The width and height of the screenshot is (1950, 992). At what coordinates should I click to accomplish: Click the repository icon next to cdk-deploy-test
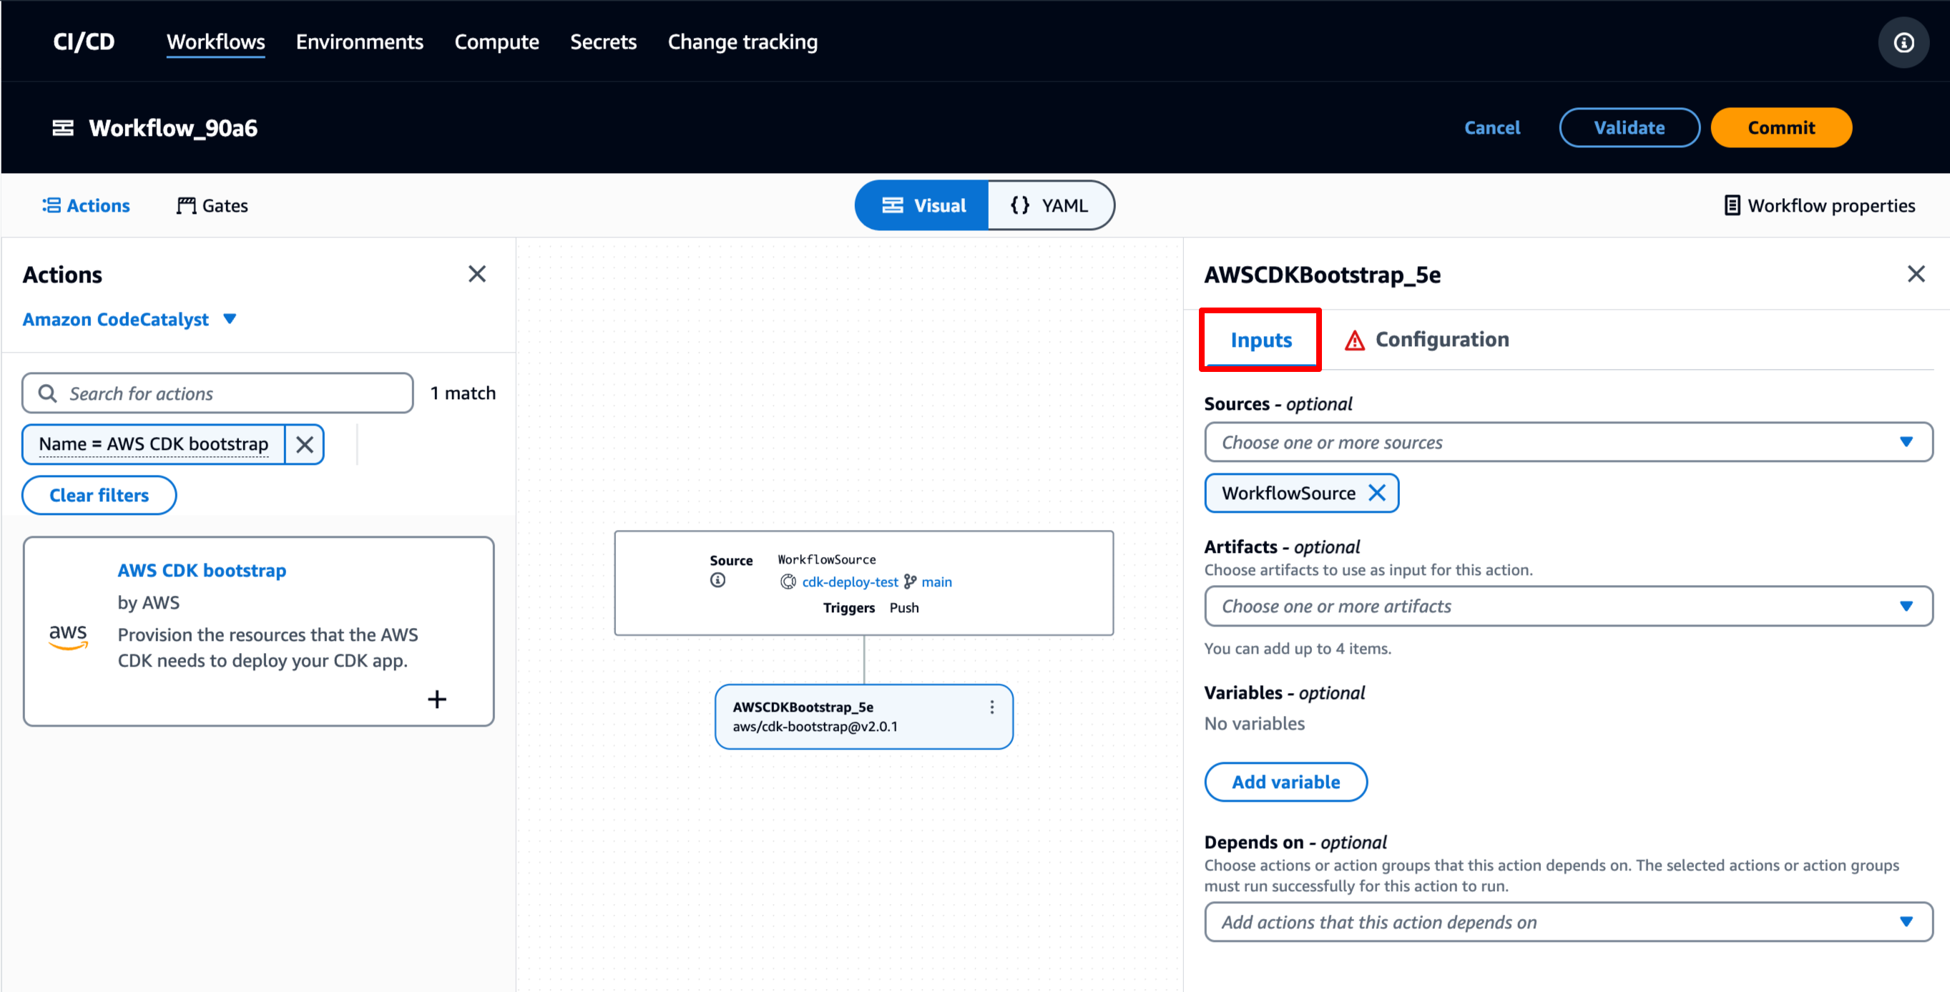[x=788, y=582]
